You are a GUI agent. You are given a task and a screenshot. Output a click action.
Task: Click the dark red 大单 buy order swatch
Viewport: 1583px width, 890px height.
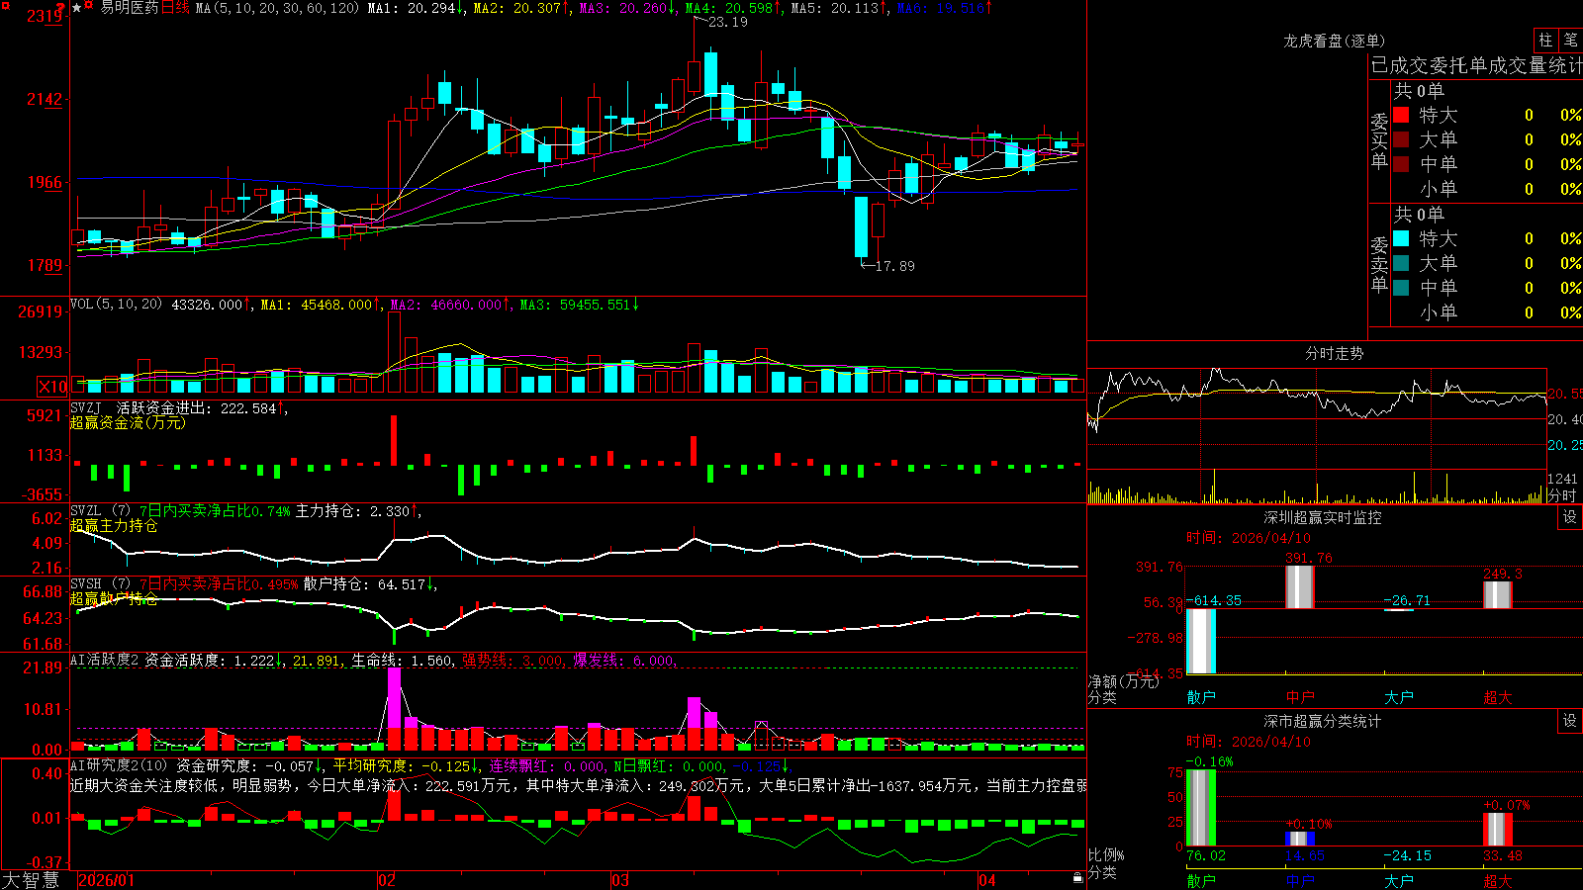click(1401, 139)
